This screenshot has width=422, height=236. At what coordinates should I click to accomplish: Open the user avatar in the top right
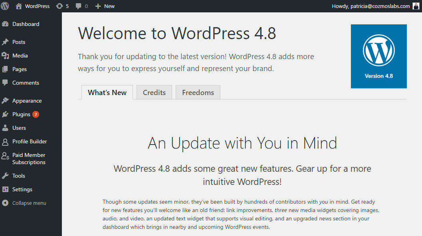point(416,6)
